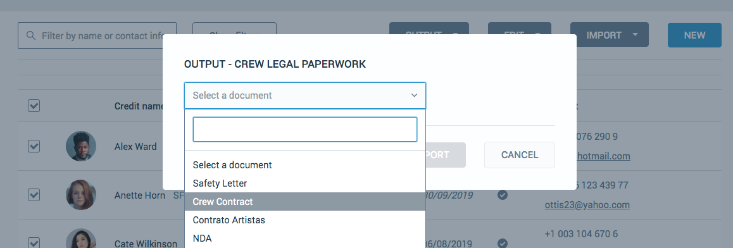The width and height of the screenshot is (733, 248).
Task: Toggle the select-all checkbox in header
Action: tap(34, 106)
